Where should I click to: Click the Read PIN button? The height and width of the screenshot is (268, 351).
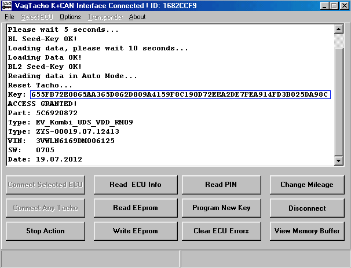(221, 185)
